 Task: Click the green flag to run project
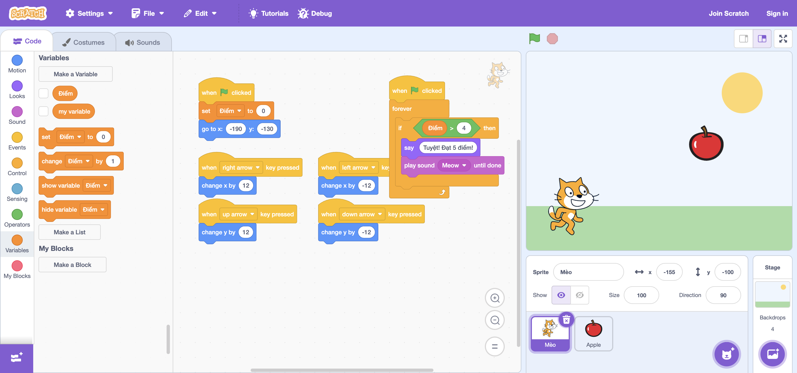(x=534, y=39)
